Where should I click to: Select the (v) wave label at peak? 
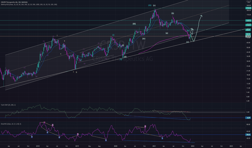(x=154, y=5)
